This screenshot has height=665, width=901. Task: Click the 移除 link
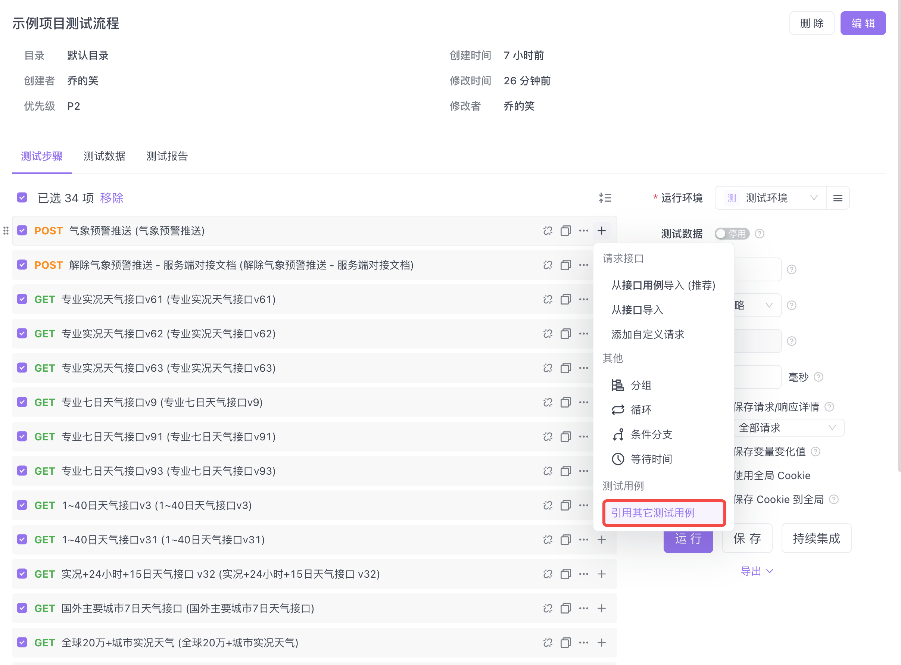(112, 198)
